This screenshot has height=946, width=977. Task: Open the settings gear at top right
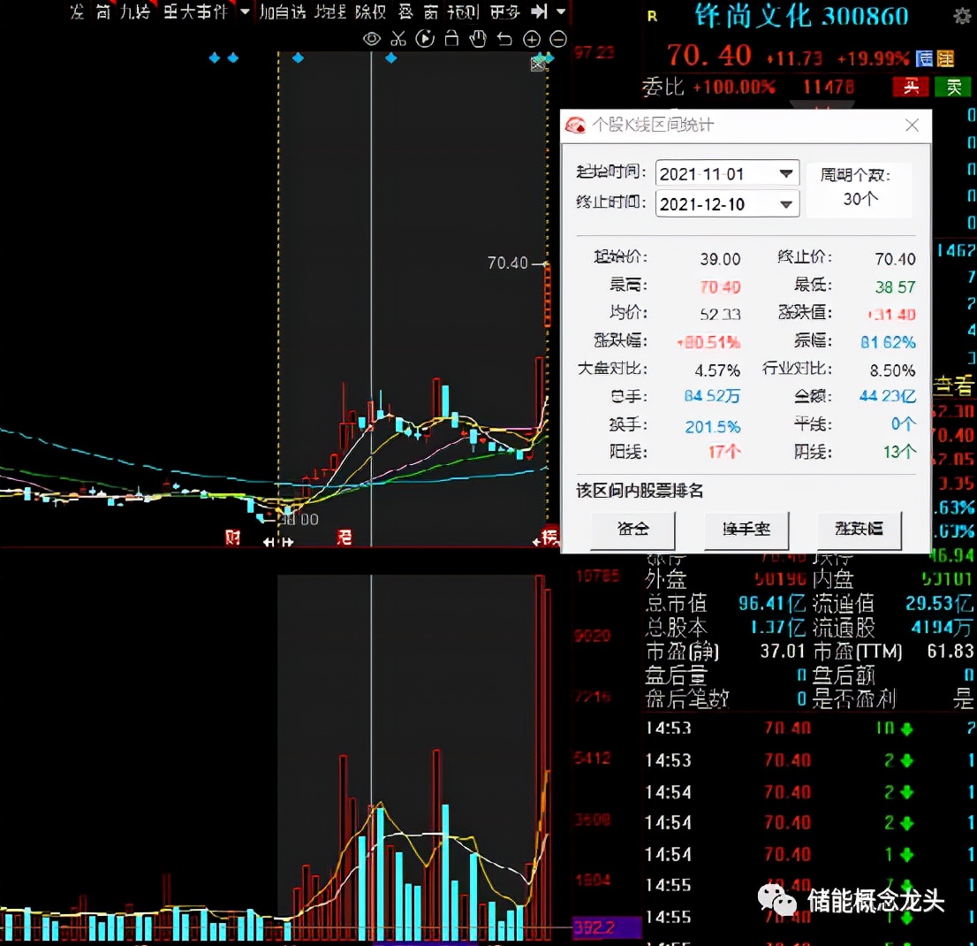pyautogui.click(x=962, y=16)
